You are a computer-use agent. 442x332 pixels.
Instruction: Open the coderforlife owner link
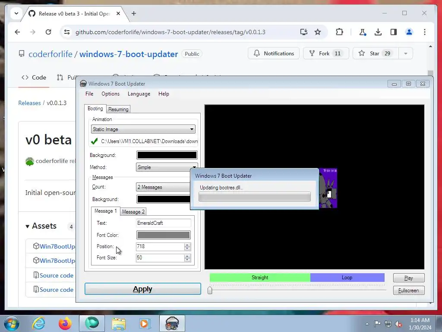click(51, 54)
